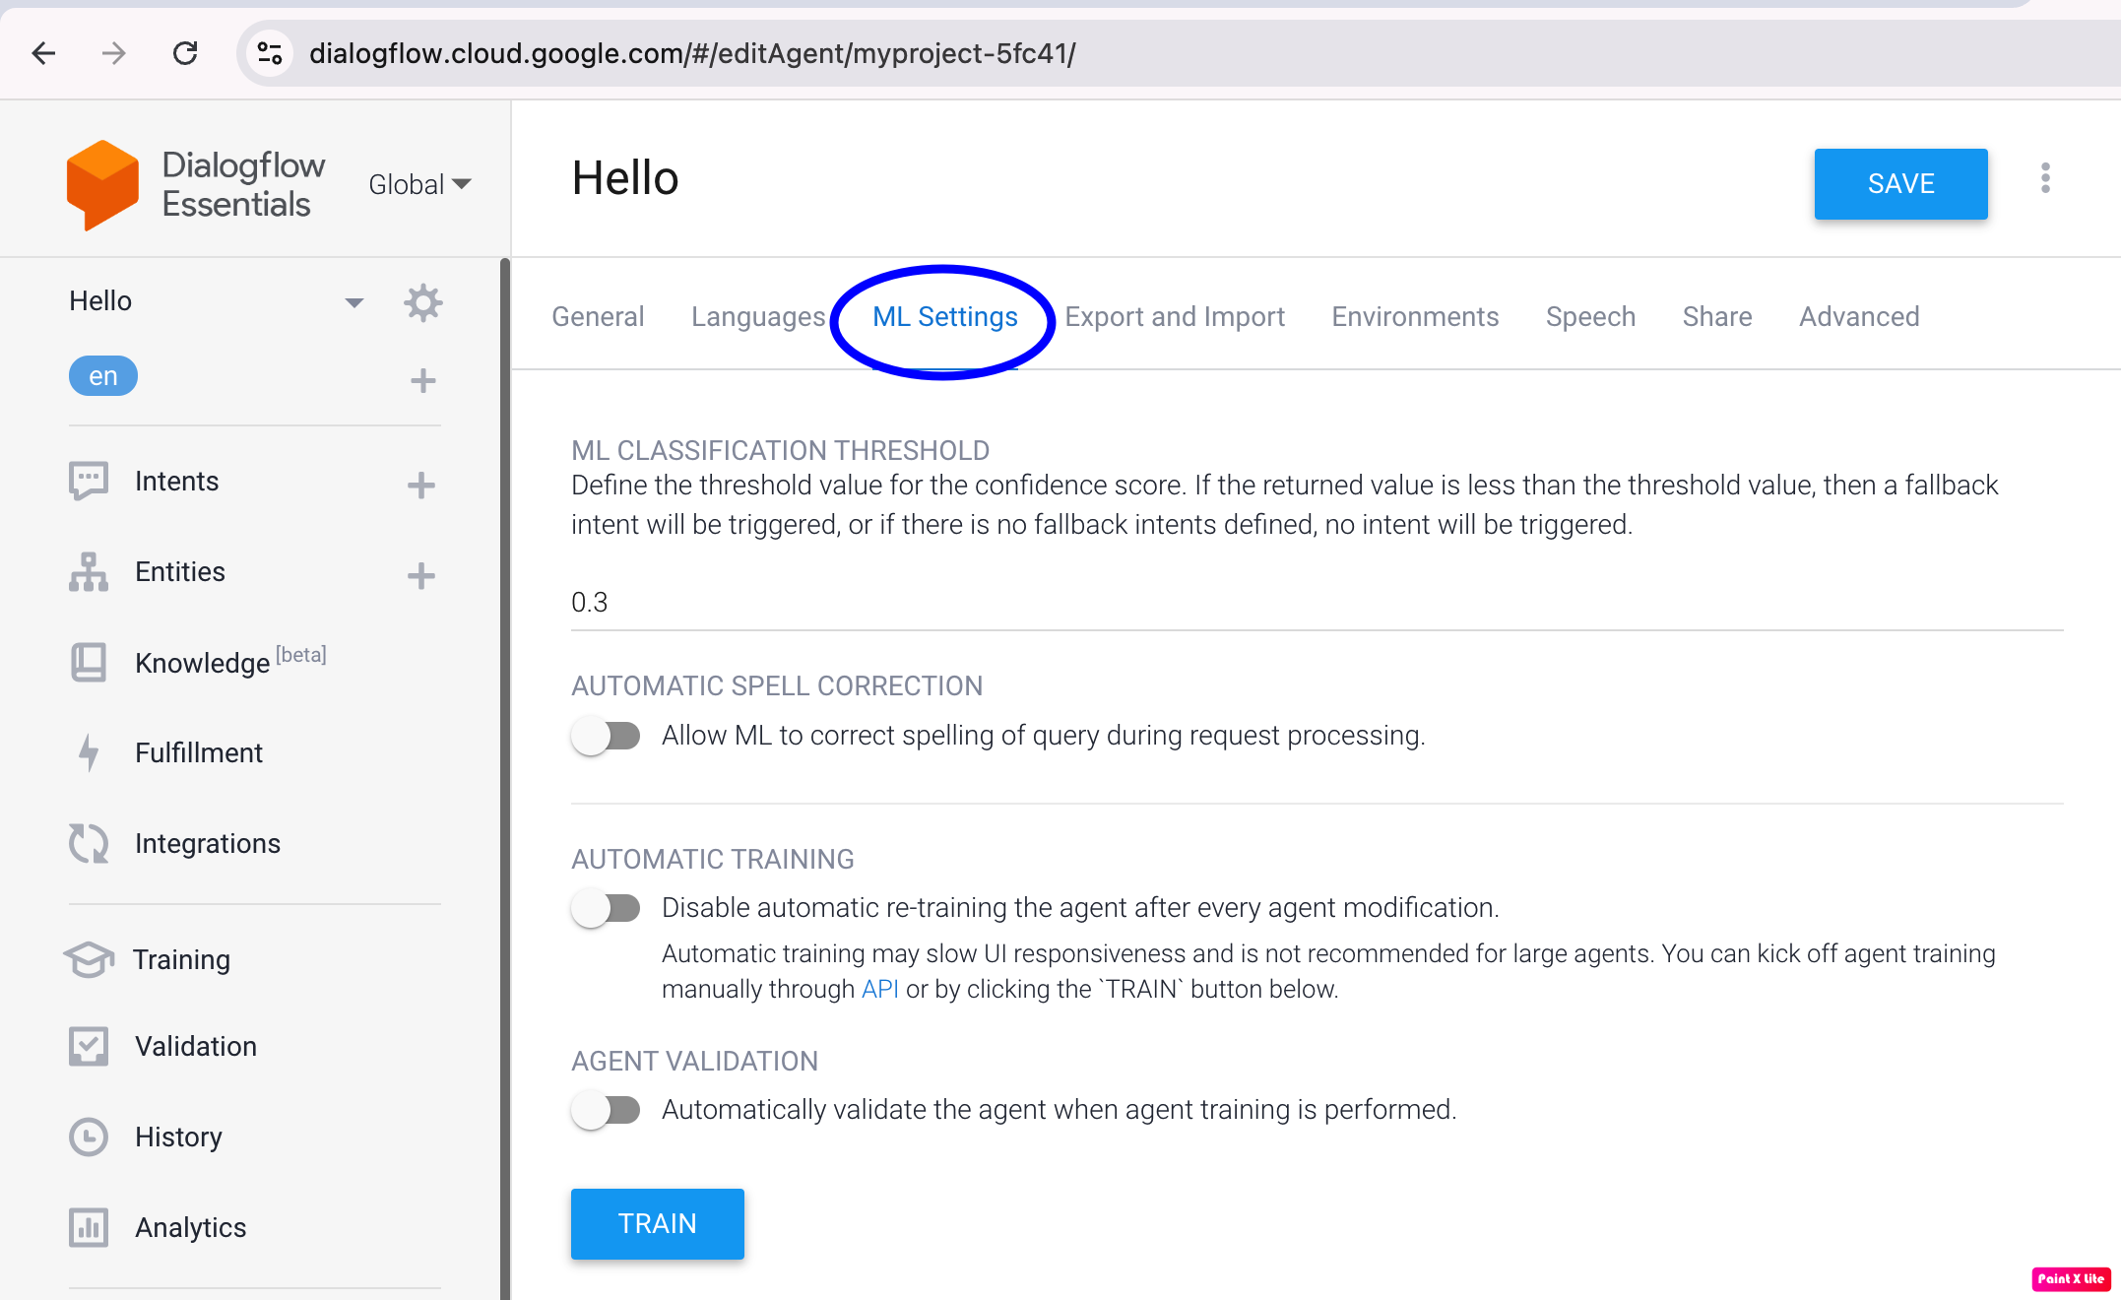Screen dimensions: 2121x1300
Task: Open the agent settings gear icon
Action: pyautogui.click(x=422, y=302)
